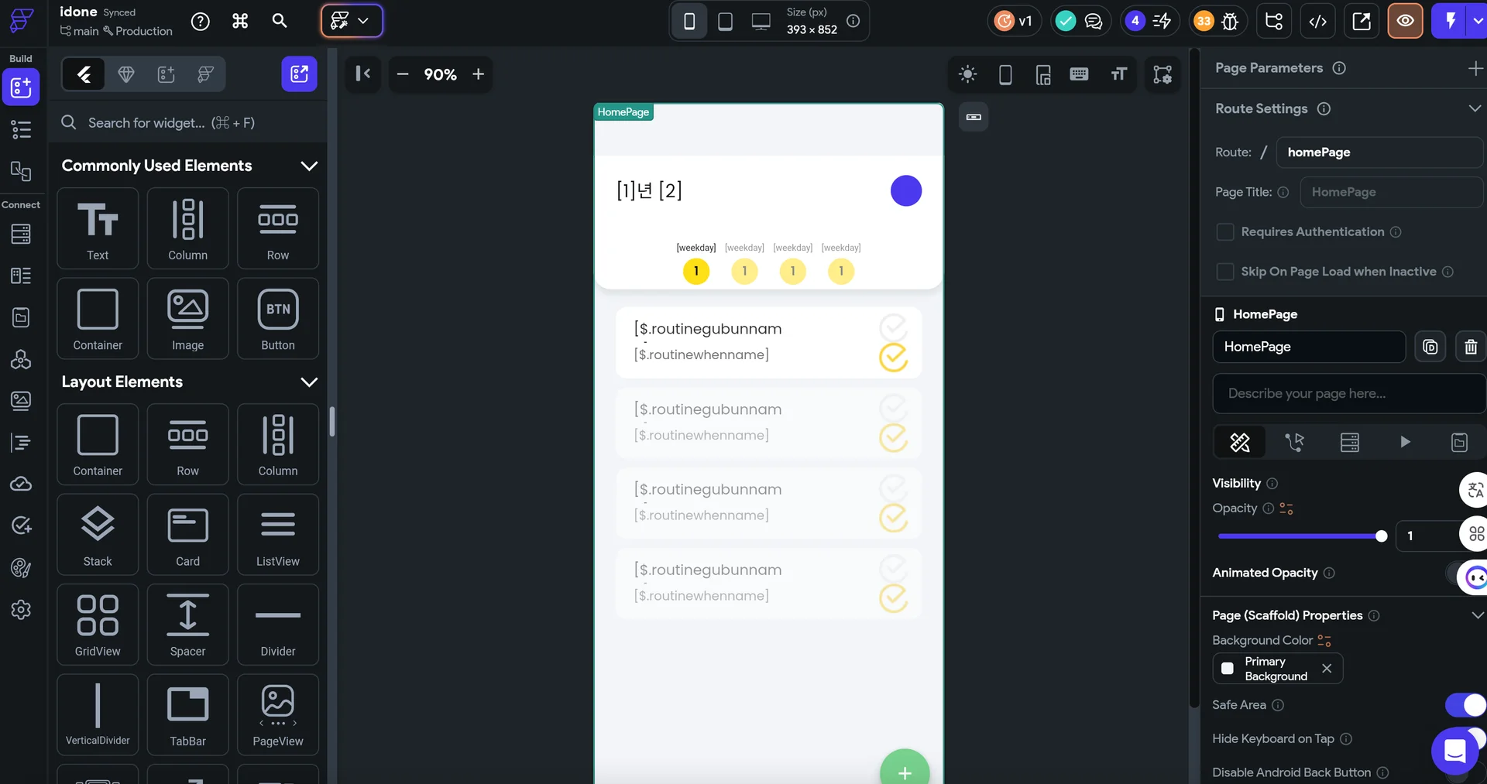The height and width of the screenshot is (784, 1487).
Task: Adjust the Opacity slider handle
Action: point(1381,536)
